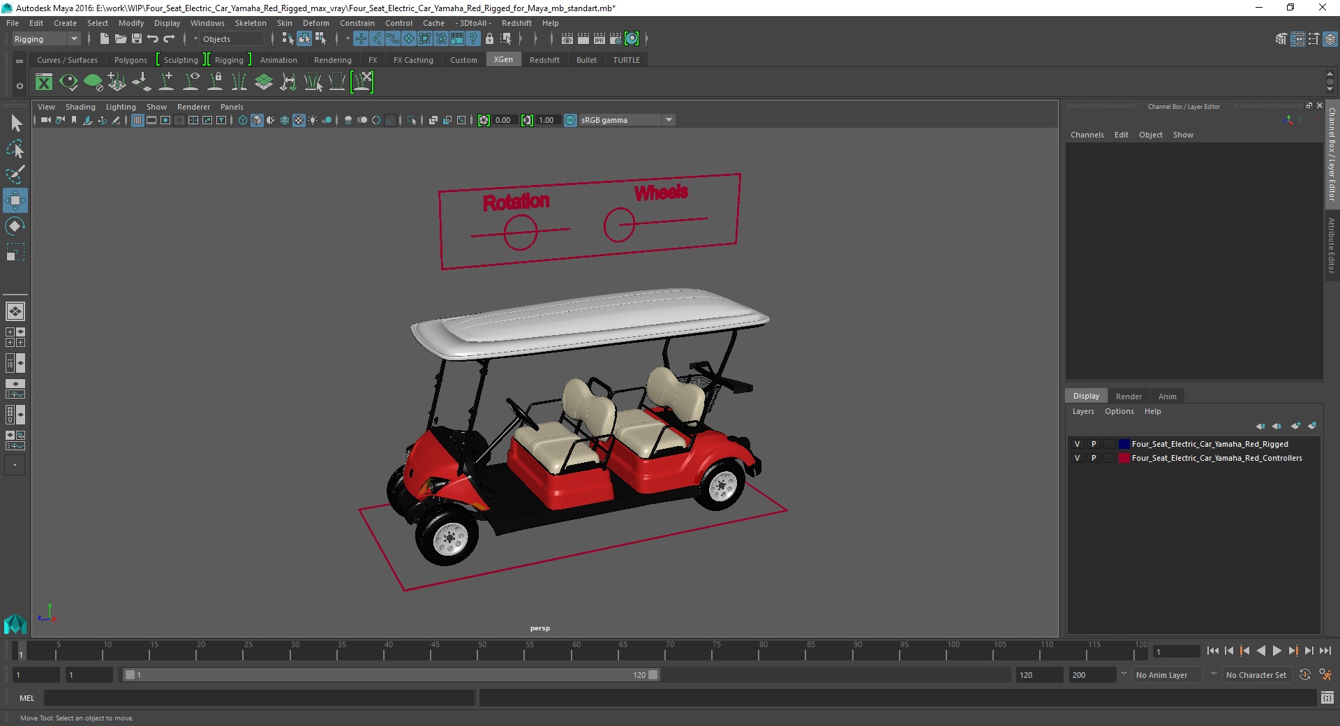Screen dimensions: 1340x726
Task: Open the snap options small arrow dropdown
Action: click(347, 39)
